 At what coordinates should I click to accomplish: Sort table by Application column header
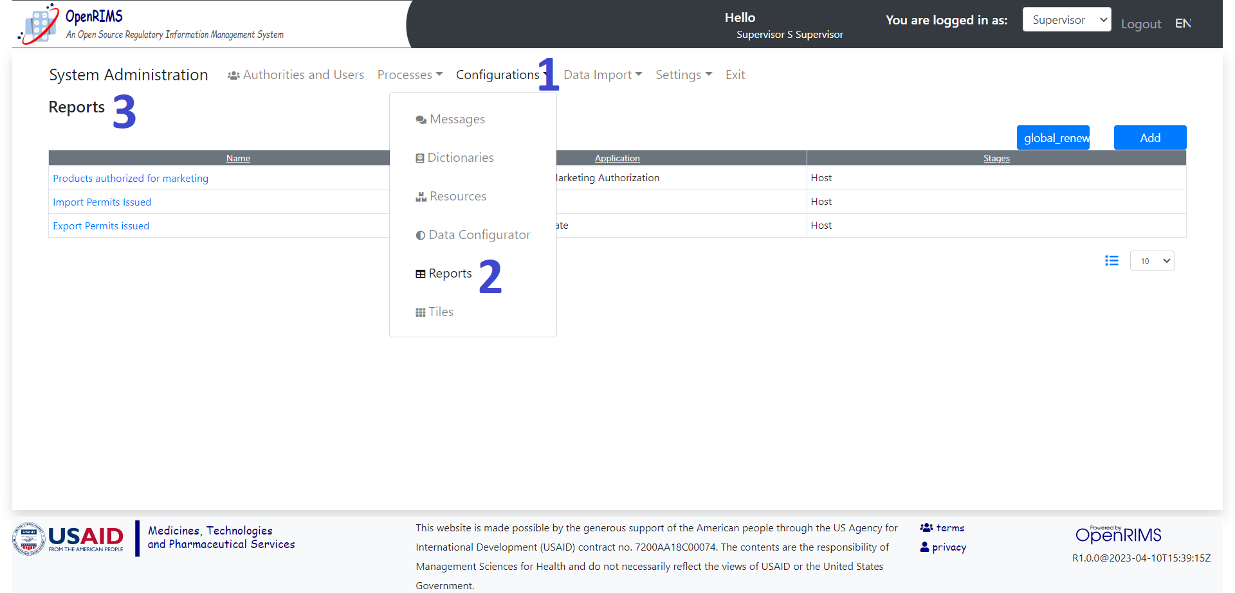coord(617,158)
